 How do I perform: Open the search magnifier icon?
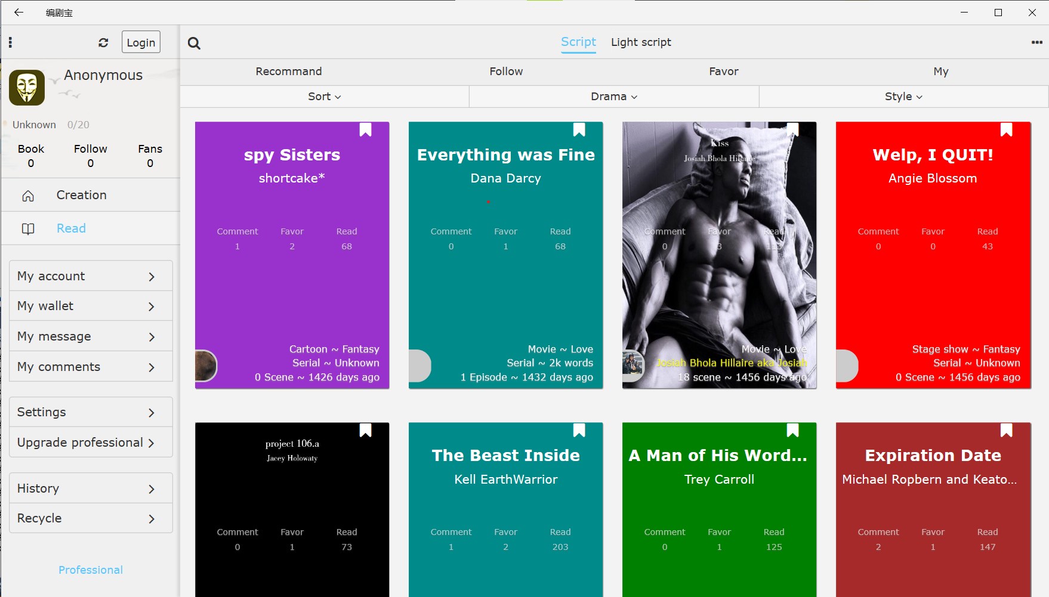tap(194, 43)
